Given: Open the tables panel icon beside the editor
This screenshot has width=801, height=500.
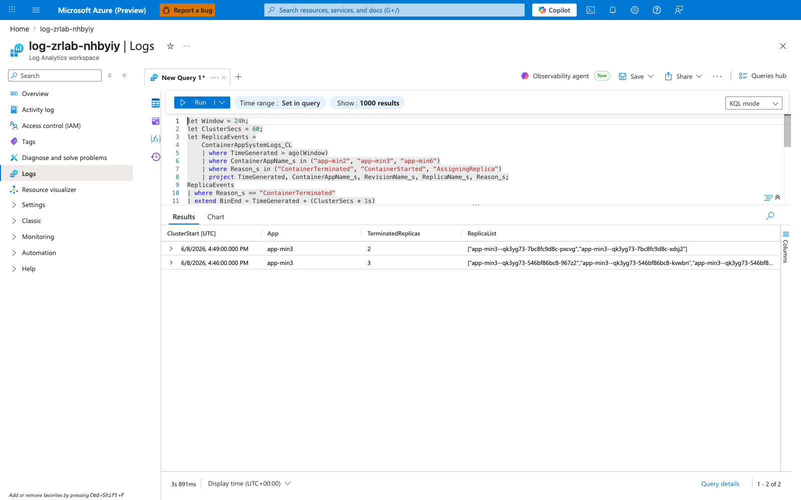Looking at the screenshot, I should tap(156, 103).
